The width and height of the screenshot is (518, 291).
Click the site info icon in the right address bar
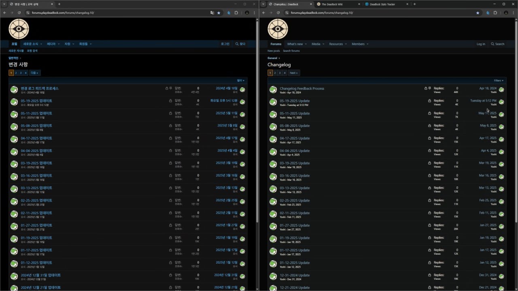287,13
